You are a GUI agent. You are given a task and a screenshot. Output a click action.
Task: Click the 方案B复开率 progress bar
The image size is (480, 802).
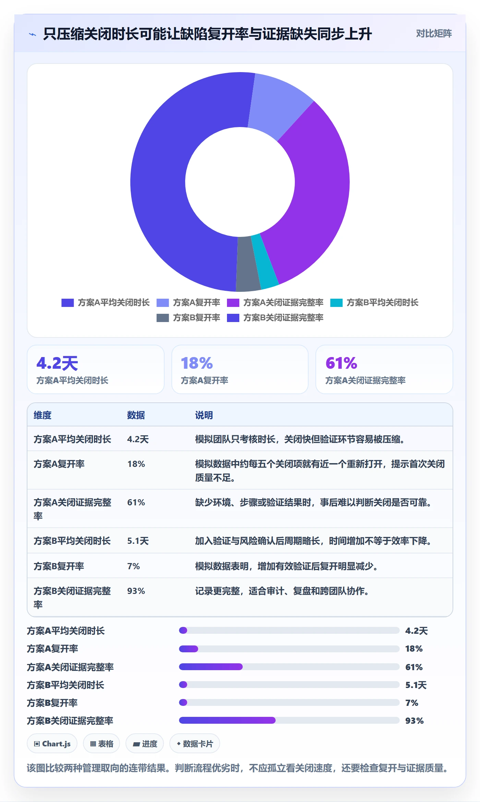click(289, 702)
